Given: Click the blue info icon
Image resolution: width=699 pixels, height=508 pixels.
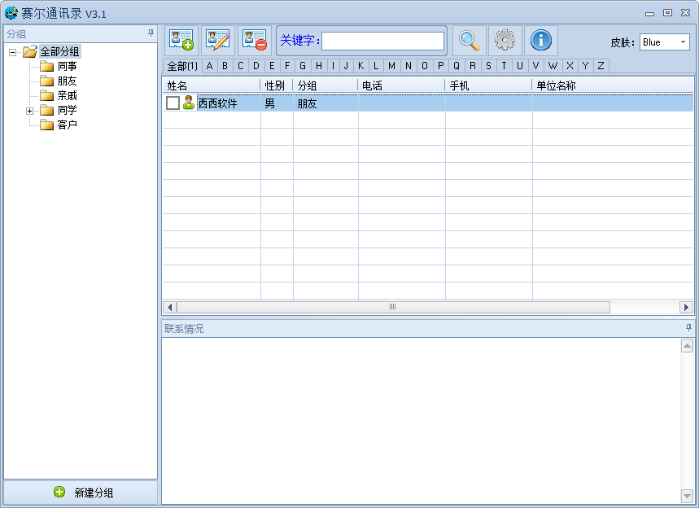Looking at the screenshot, I should (541, 40).
